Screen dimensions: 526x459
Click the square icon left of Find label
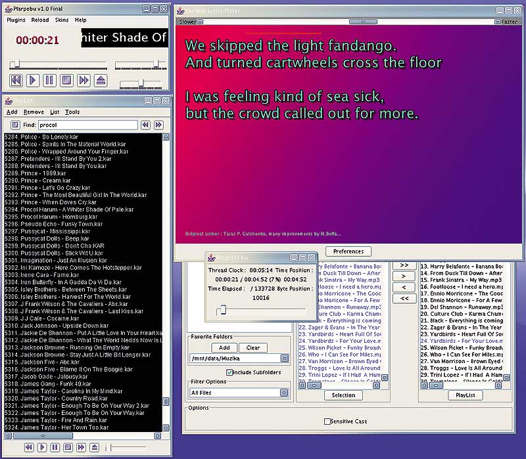click(14, 125)
